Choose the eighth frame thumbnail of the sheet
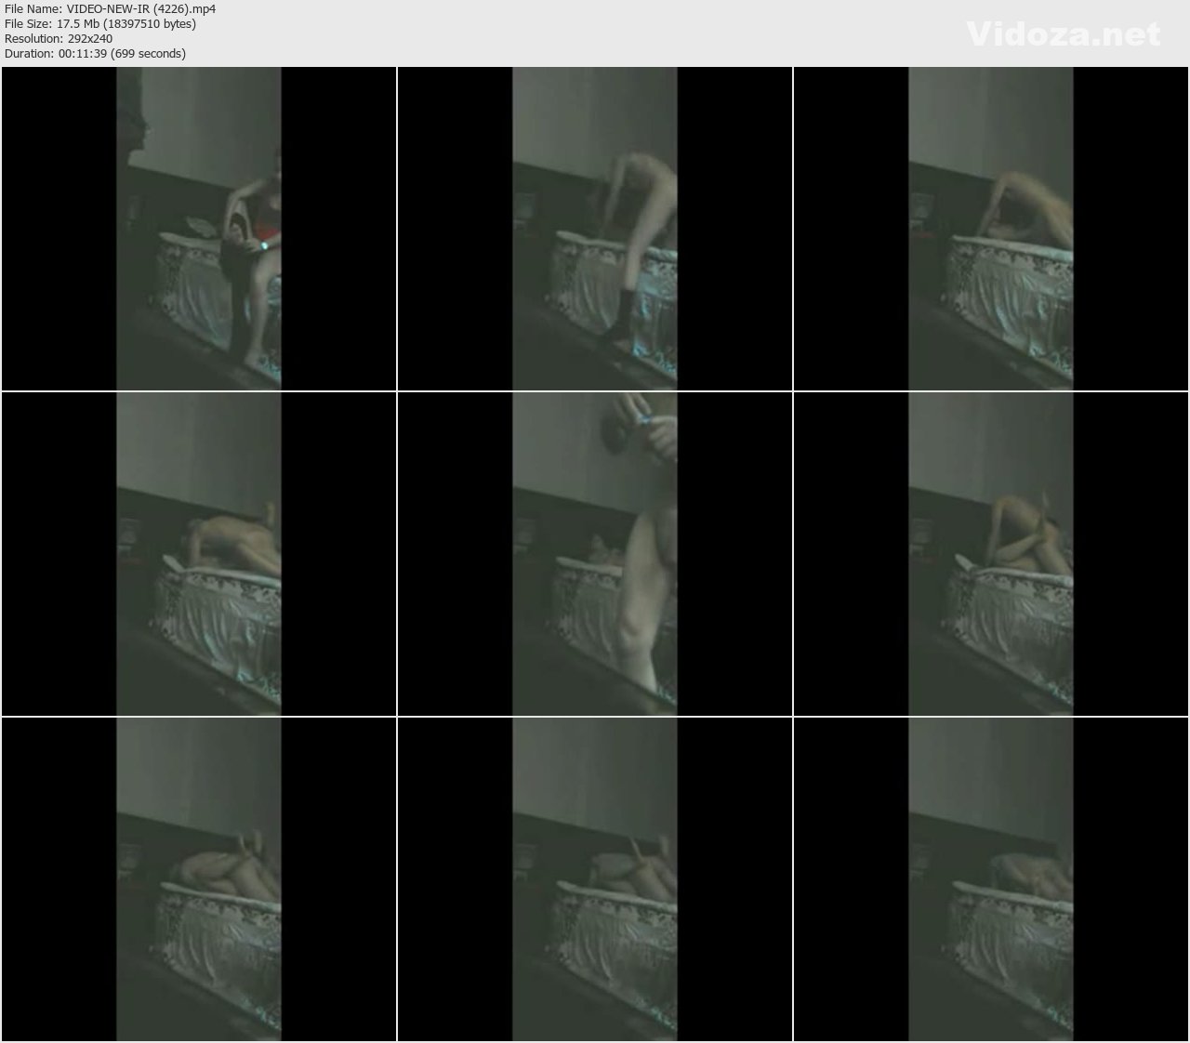 coord(595,878)
